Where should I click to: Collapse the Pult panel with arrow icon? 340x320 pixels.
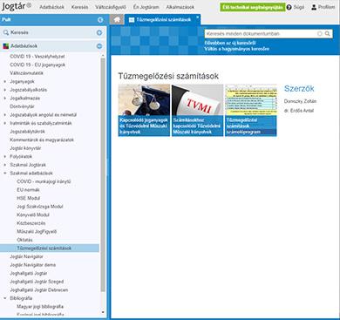coord(100,20)
